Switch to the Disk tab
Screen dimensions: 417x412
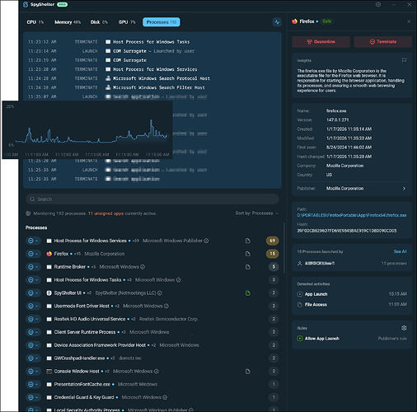pyautogui.click(x=99, y=22)
